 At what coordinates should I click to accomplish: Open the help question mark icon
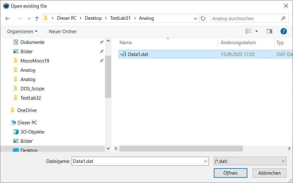click(x=283, y=31)
